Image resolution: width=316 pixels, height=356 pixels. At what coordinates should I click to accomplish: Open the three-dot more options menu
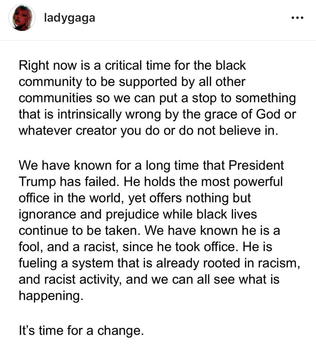tap(297, 18)
